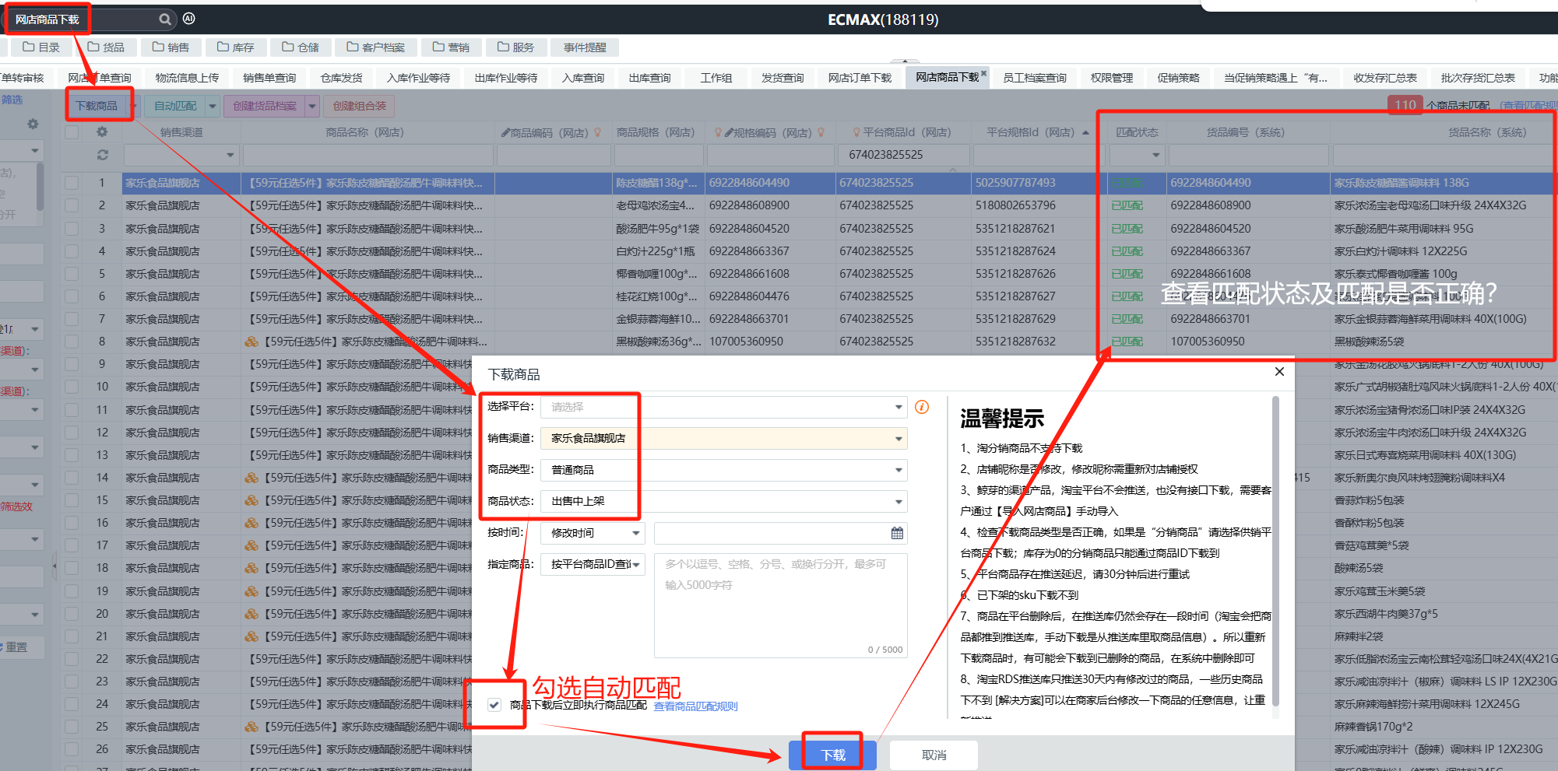The image size is (1558, 771).
Task: Open the 目录 folder menu
Action: (41, 47)
